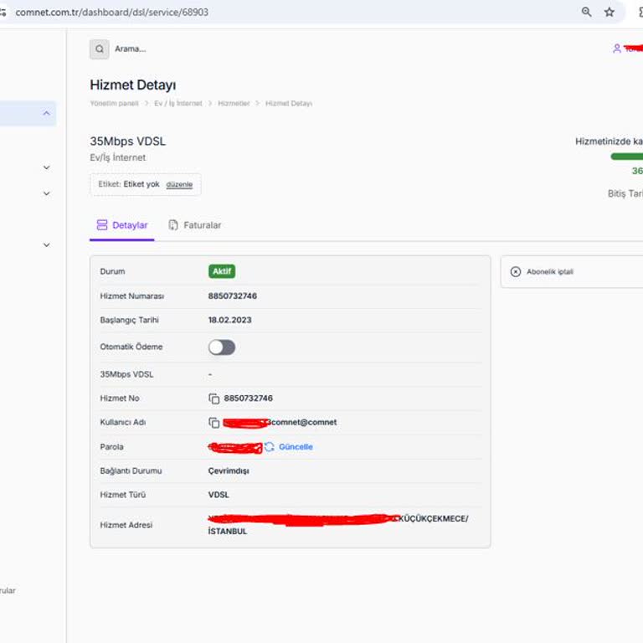Viewport: 643px width, 643px height.
Task: Click the düzenle link for Etiket
Action: (179, 184)
